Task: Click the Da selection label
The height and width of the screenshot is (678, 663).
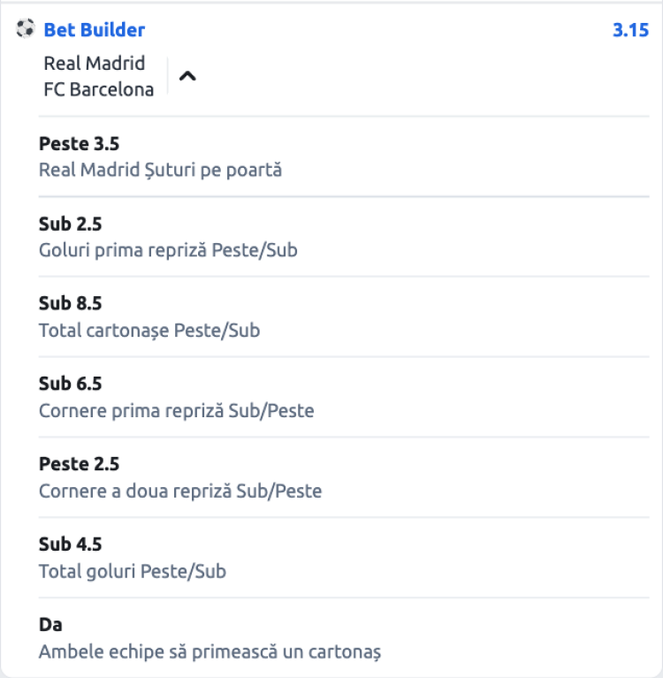Action: point(50,625)
